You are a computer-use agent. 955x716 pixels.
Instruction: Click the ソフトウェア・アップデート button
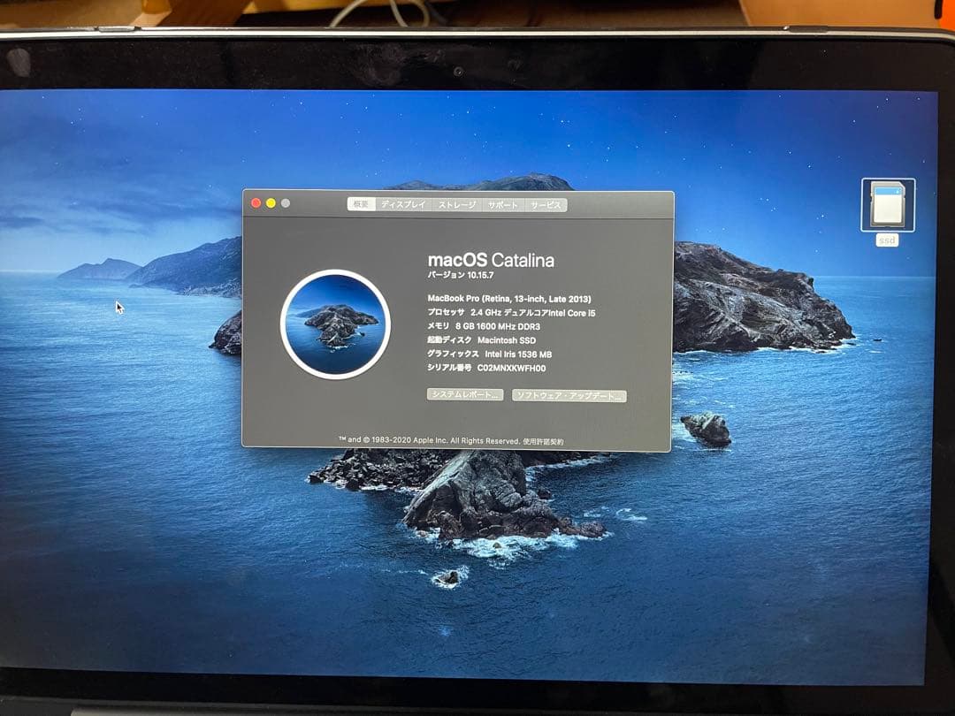(569, 396)
